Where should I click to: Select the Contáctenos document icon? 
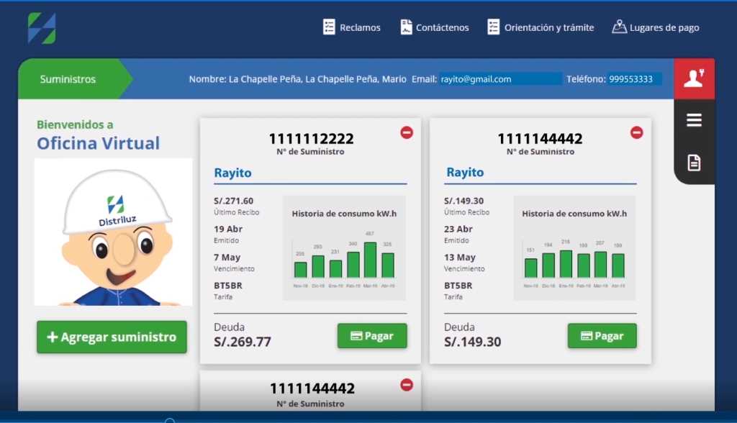point(407,27)
